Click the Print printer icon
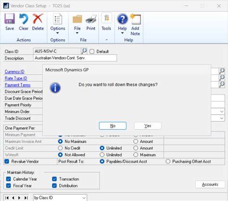 coord(91,19)
